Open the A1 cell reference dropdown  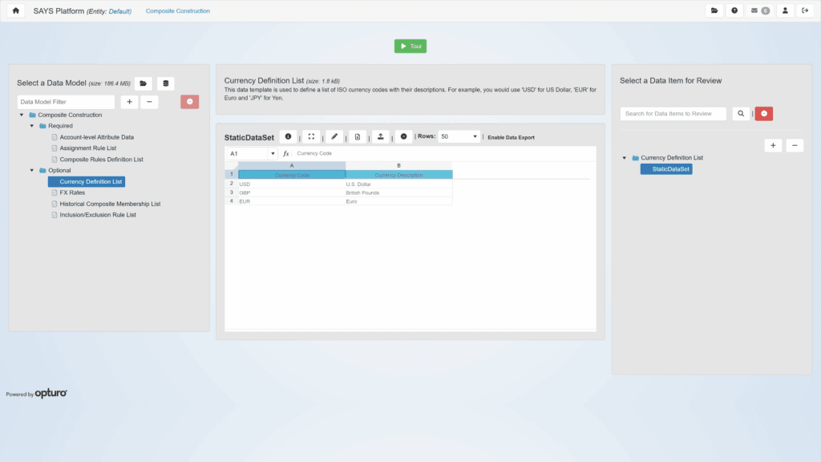click(x=273, y=153)
